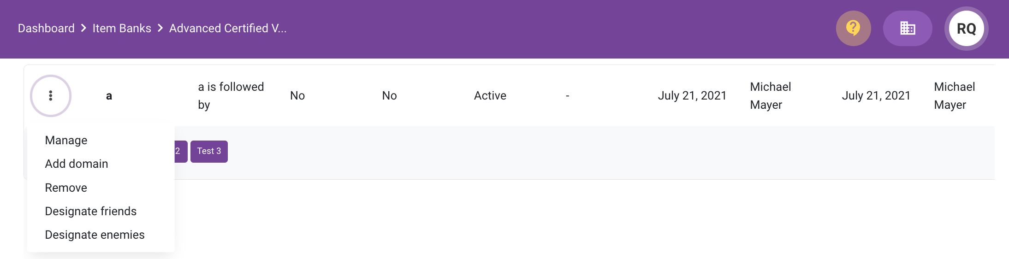Image resolution: width=1009 pixels, height=259 pixels.
Task: Click the breadcrumb chevron after Dashboard
Action: tap(83, 29)
